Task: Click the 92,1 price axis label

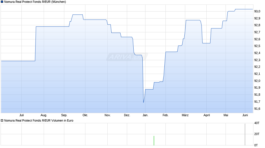Action: click(x=257, y=74)
